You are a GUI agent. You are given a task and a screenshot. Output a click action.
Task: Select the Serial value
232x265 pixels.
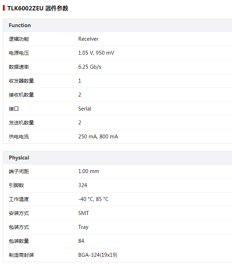pyautogui.click(x=84, y=109)
